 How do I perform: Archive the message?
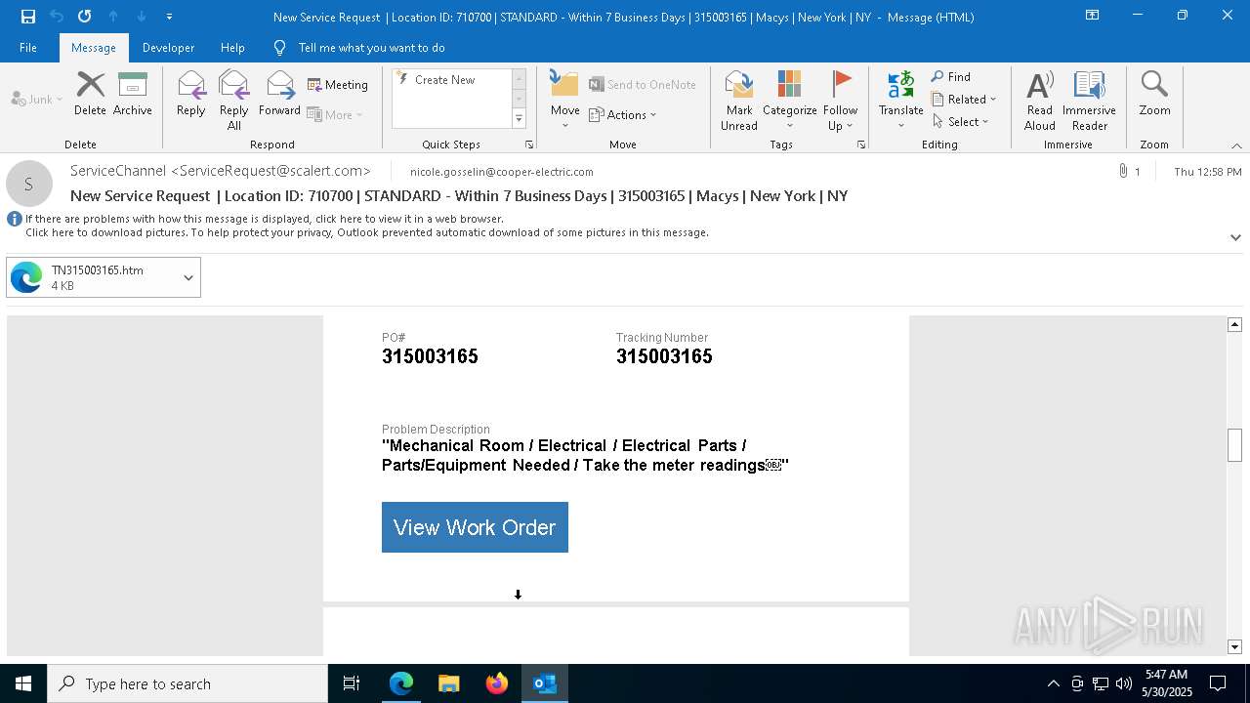point(133,95)
